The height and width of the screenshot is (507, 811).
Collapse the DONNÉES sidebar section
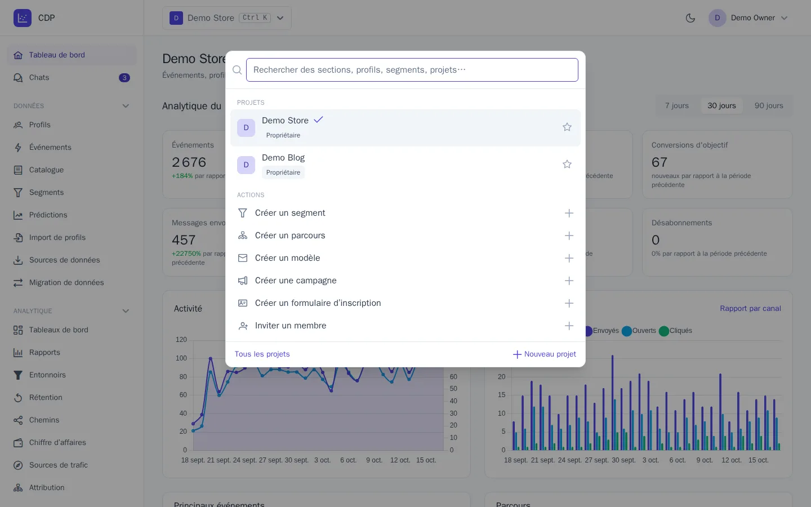pos(126,106)
